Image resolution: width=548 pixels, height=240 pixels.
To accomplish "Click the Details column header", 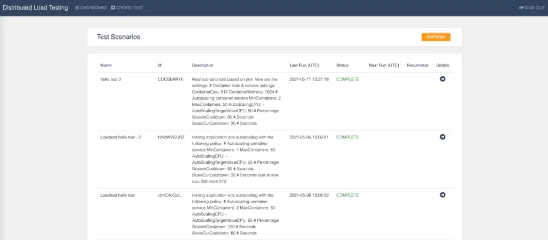I will click(443, 65).
